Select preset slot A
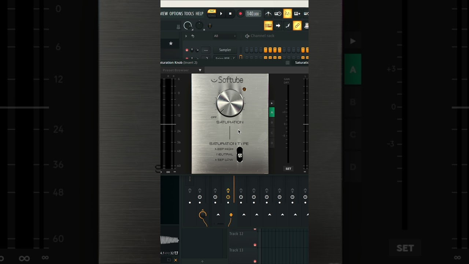This screenshot has width=469, height=264. pos(272,112)
